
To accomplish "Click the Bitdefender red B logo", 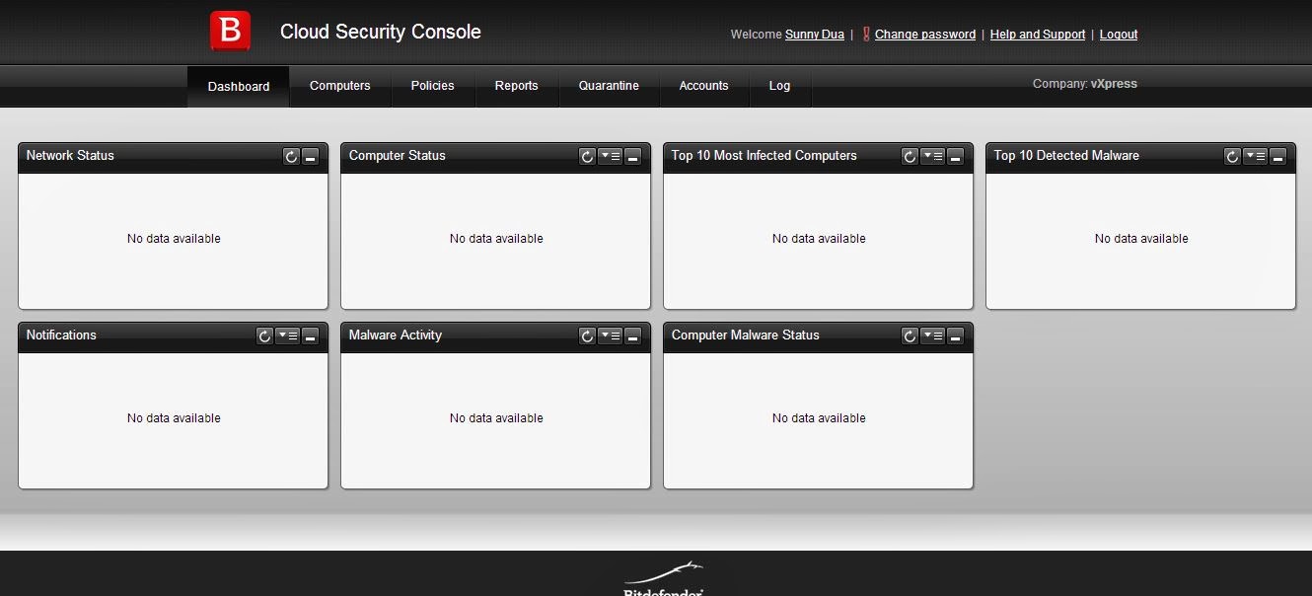I will pyautogui.click(x=230, y=32).
